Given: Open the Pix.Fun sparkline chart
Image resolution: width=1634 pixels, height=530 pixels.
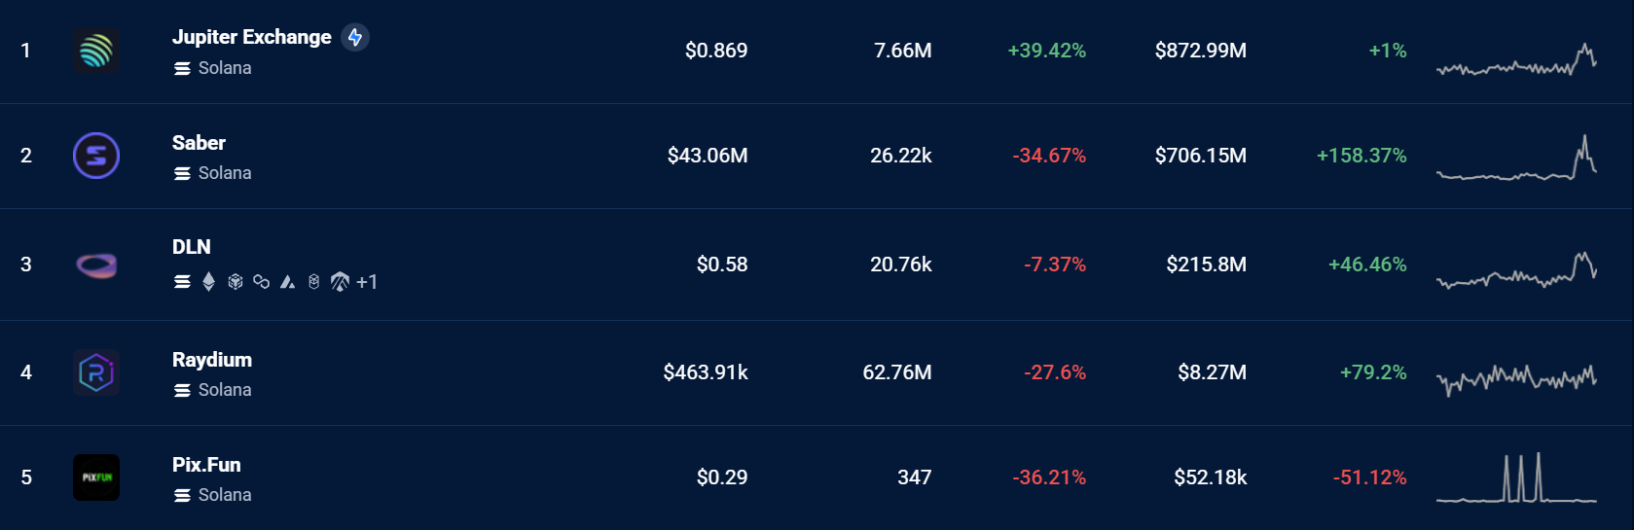Looking at the screenshot, I should [1516, 478].
